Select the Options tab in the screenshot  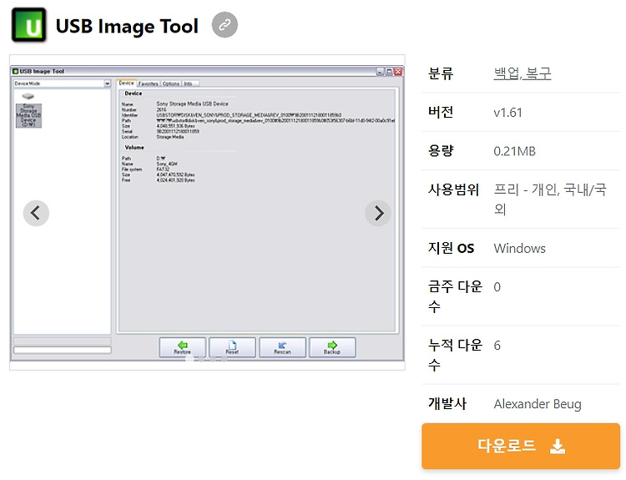[171, 83]
